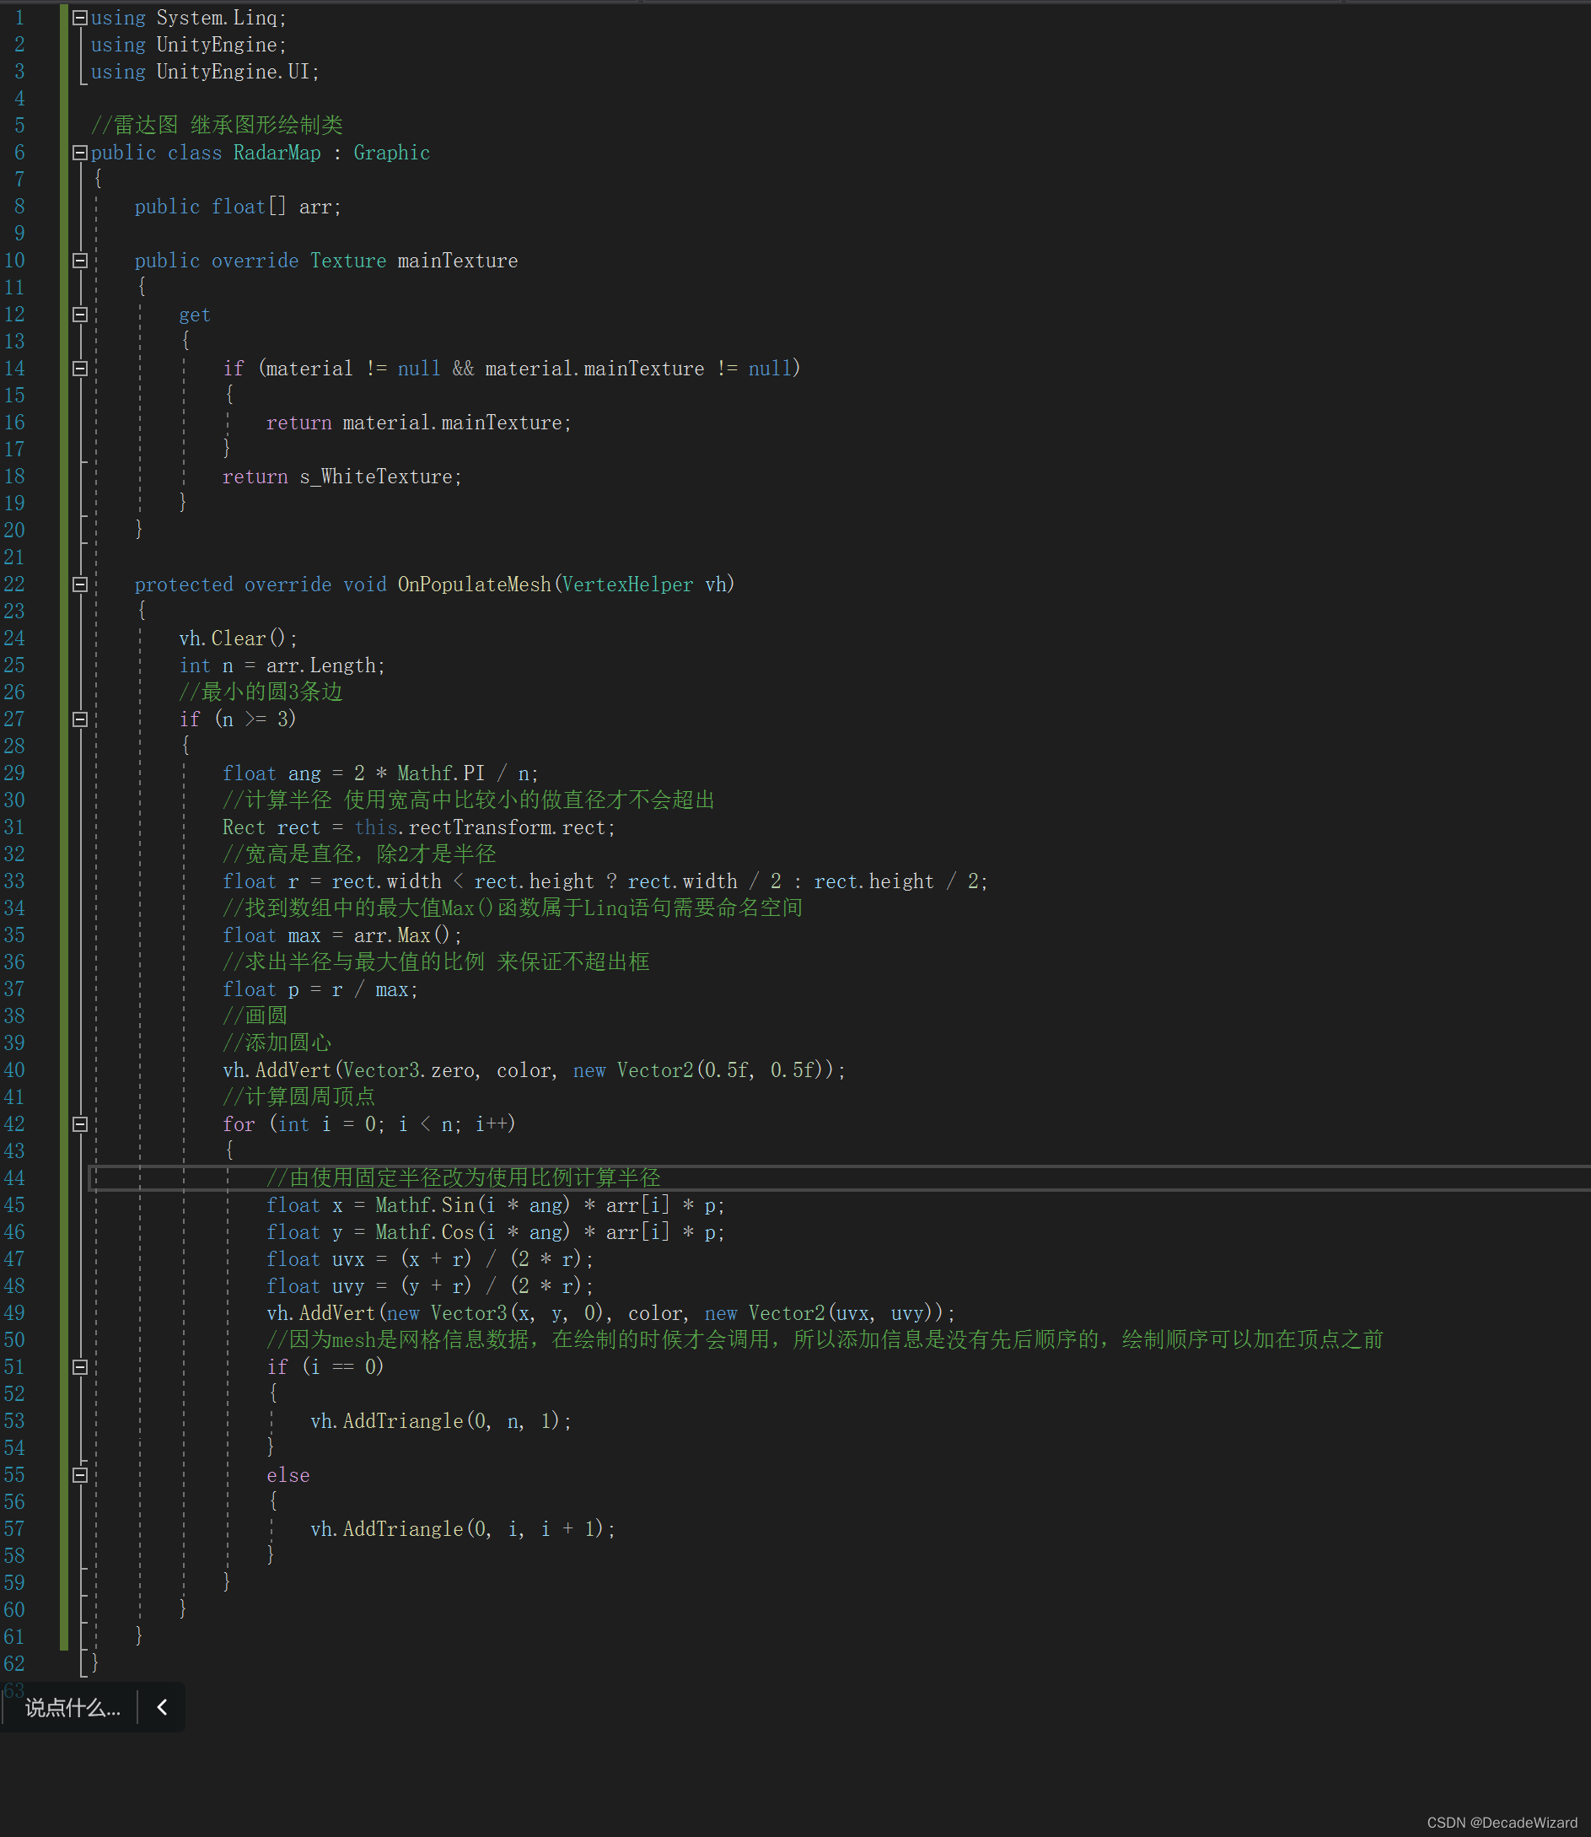The image size is (1591, 1837).
Task: Click vh.AddTriangle(0, n, 1) statement
Action: [x=441, y=1421]
